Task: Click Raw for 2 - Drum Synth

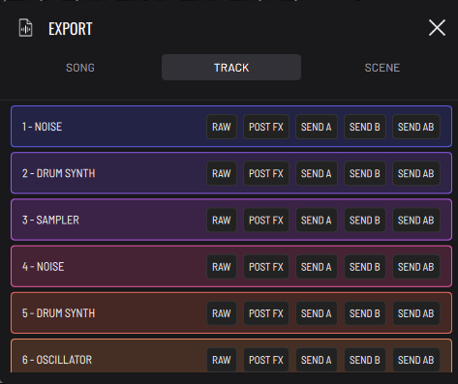Action: [222, 173]
